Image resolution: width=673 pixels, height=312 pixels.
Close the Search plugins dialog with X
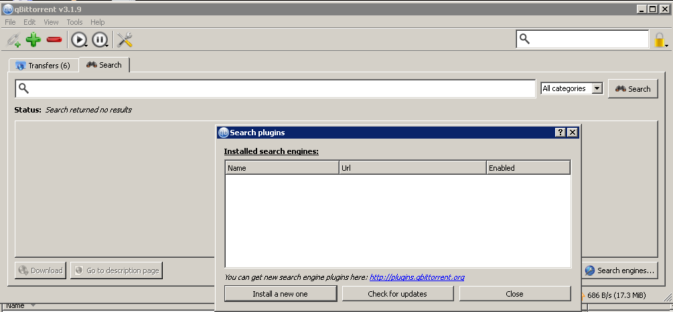(x=572, y=132)
